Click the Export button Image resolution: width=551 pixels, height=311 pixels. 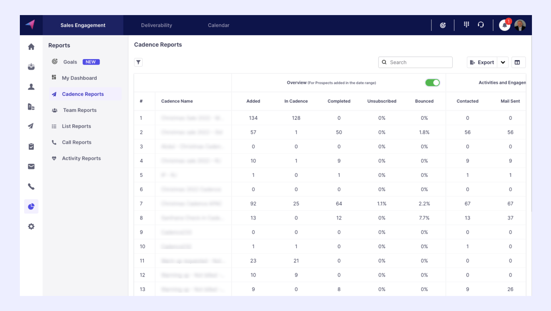click(x=482, y=62)
